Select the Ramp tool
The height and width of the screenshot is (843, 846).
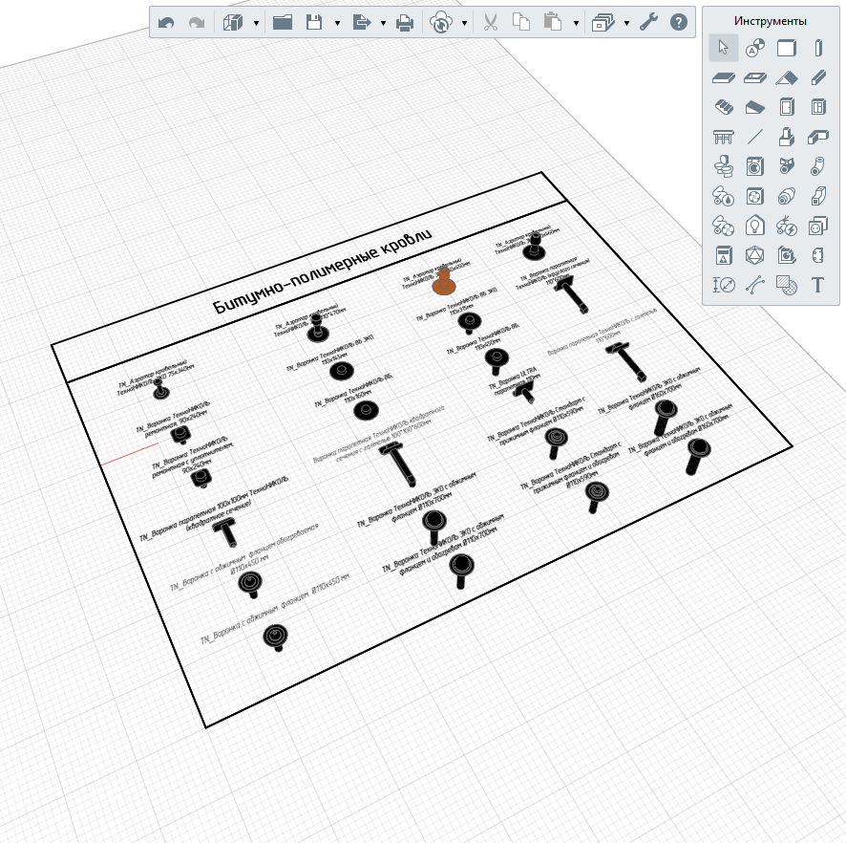[x=755, y=107]
